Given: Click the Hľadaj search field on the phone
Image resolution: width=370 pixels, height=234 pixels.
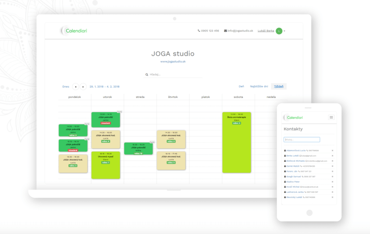Looking at the screenshot, I should pyautogui.click(x=302, y=140).
